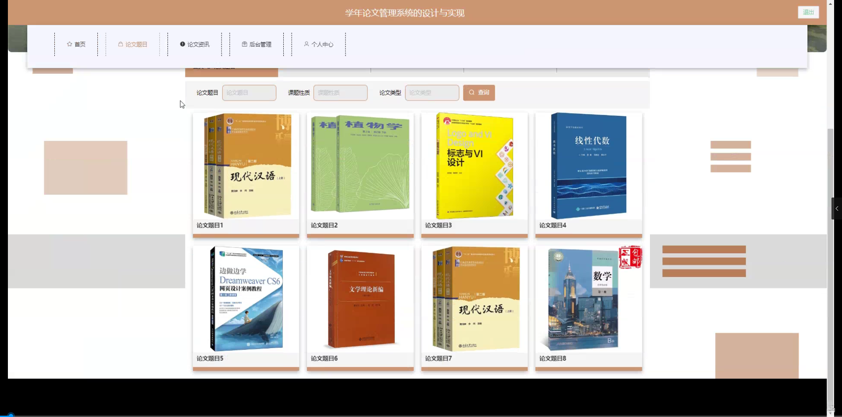Click the 学年论文管理系统的设计与实现 header title
This screenshot has height=417, width=842.
405,13
